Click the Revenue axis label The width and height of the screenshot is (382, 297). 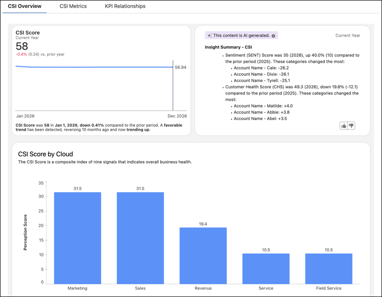[203, 288]
